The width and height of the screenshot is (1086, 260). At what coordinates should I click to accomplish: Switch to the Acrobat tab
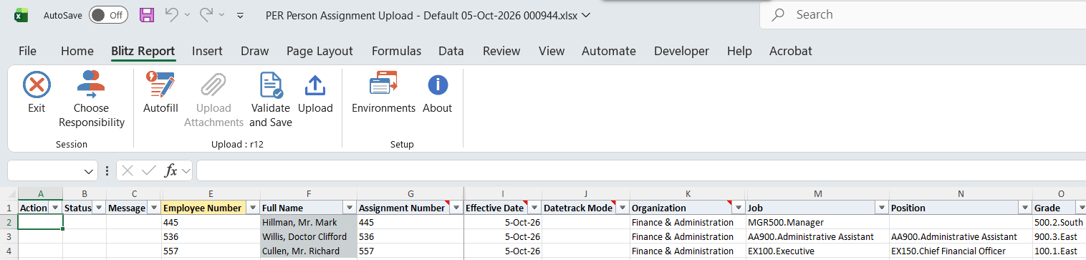click(x=791, y=51)
